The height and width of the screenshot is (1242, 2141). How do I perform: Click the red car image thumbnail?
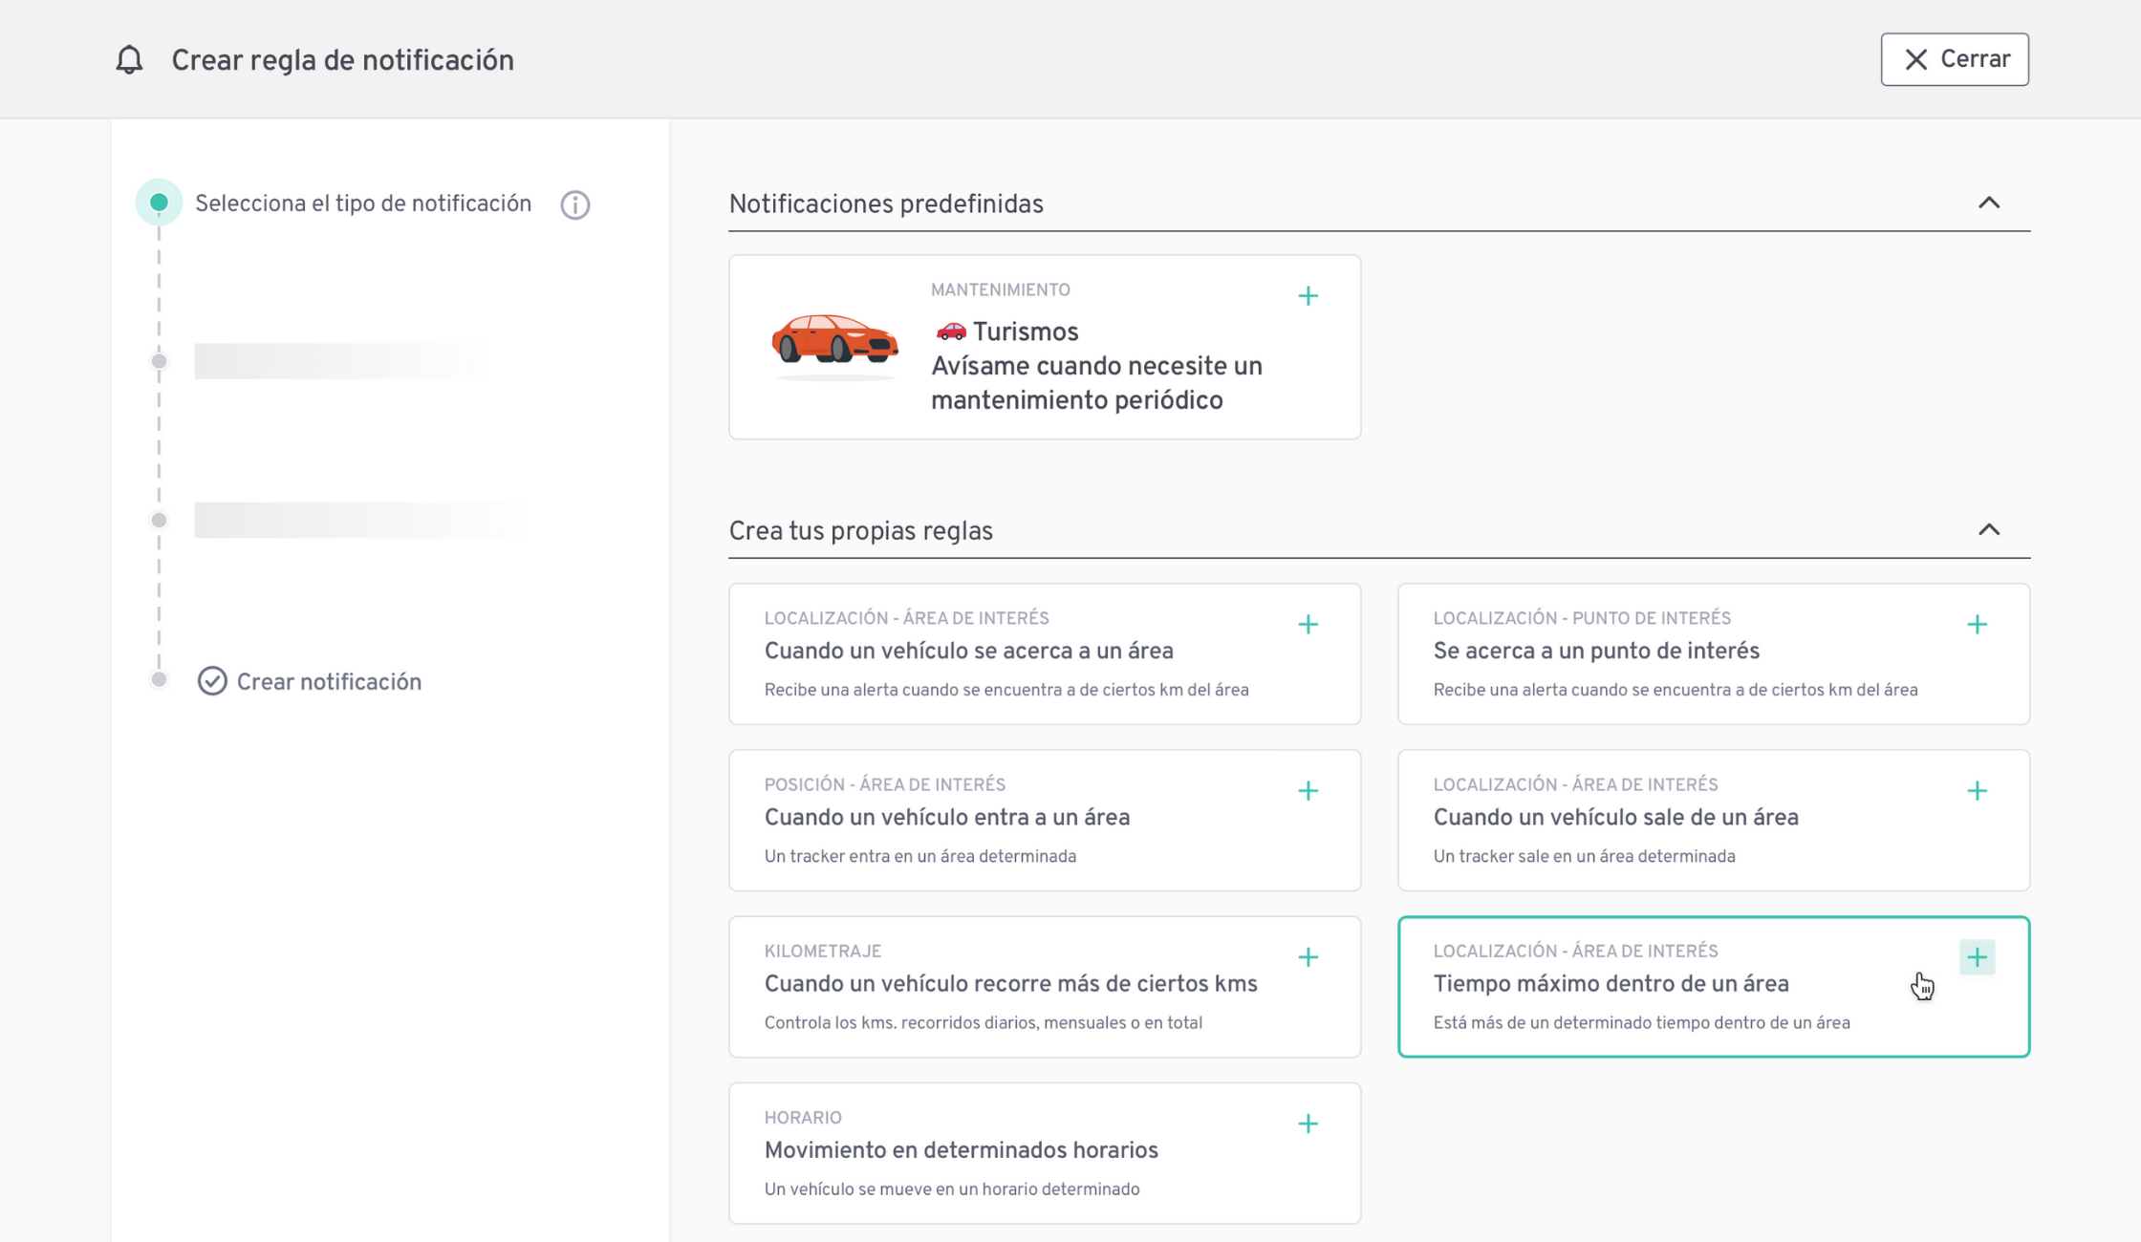[833, 342]
